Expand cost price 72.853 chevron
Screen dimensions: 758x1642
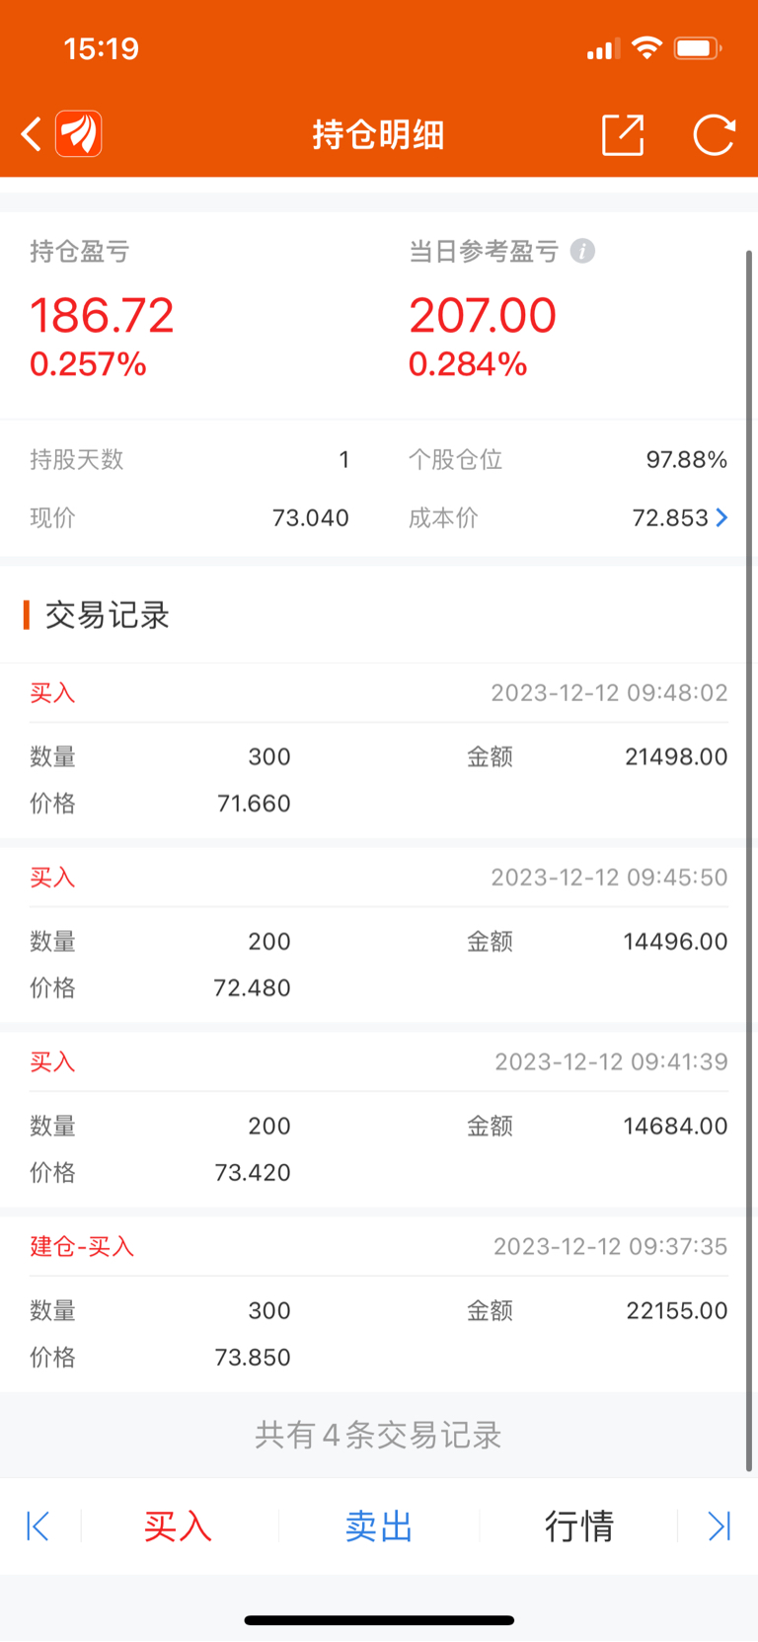721,517
